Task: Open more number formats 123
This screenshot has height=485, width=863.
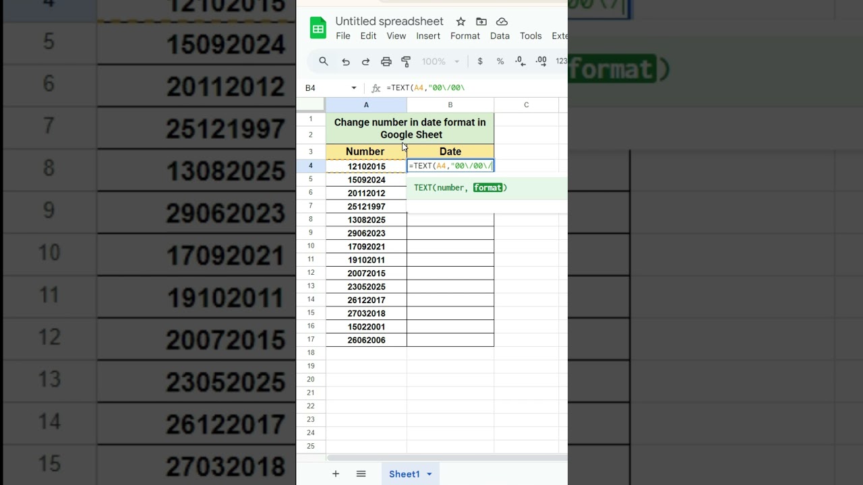Action: click(561, 61)
